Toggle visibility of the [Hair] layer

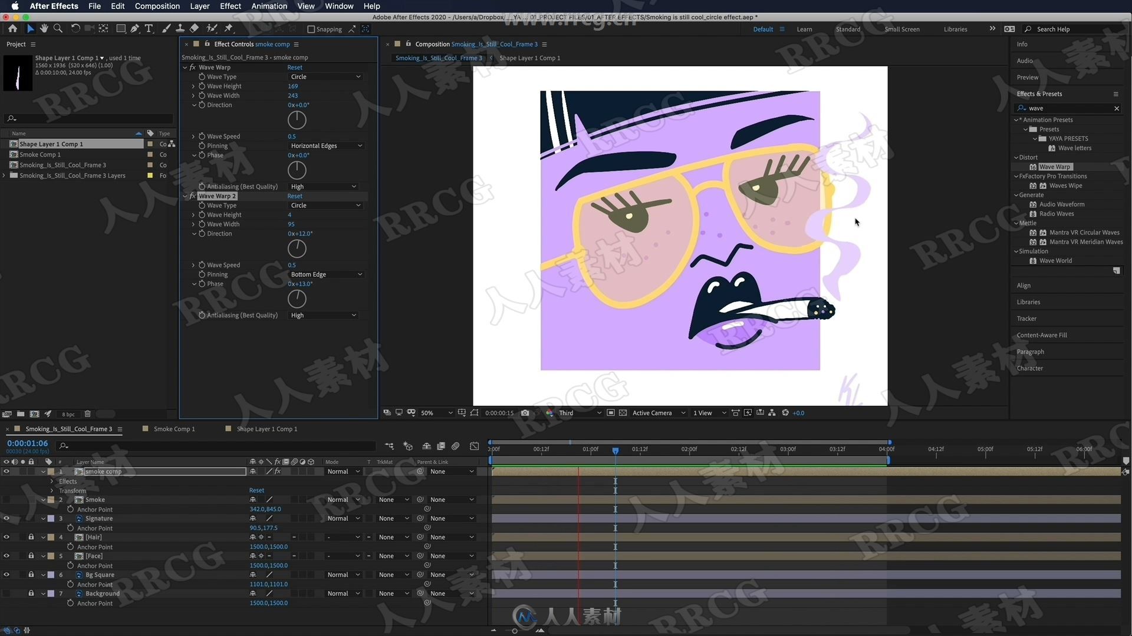(6, 537)
